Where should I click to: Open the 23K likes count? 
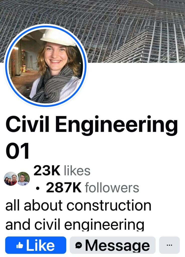62,171
